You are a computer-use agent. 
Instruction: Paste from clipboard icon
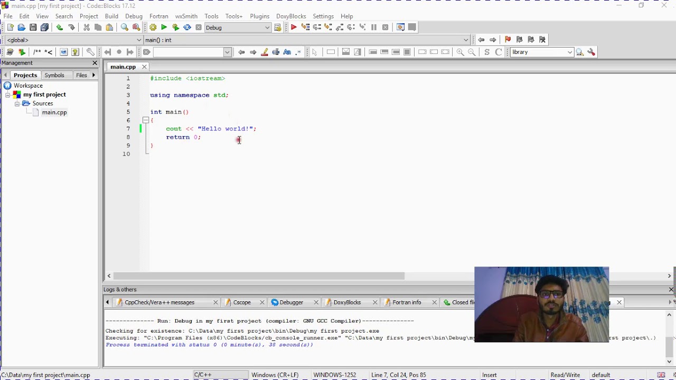click(109, 27)
